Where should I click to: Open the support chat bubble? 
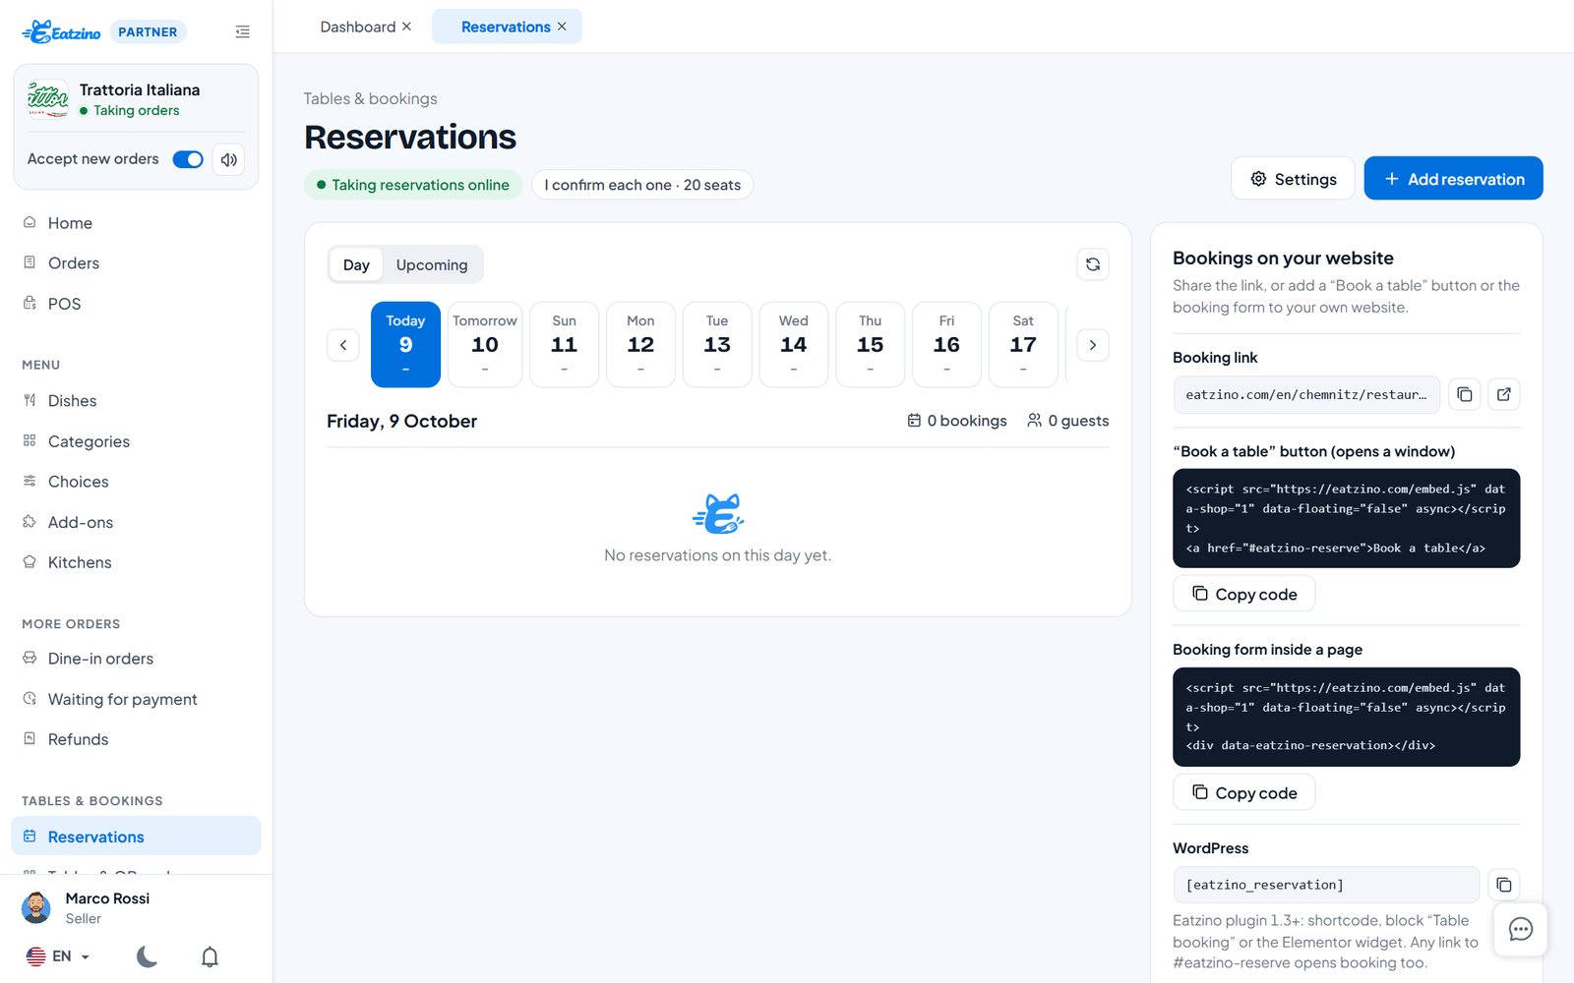point(1521,929)
